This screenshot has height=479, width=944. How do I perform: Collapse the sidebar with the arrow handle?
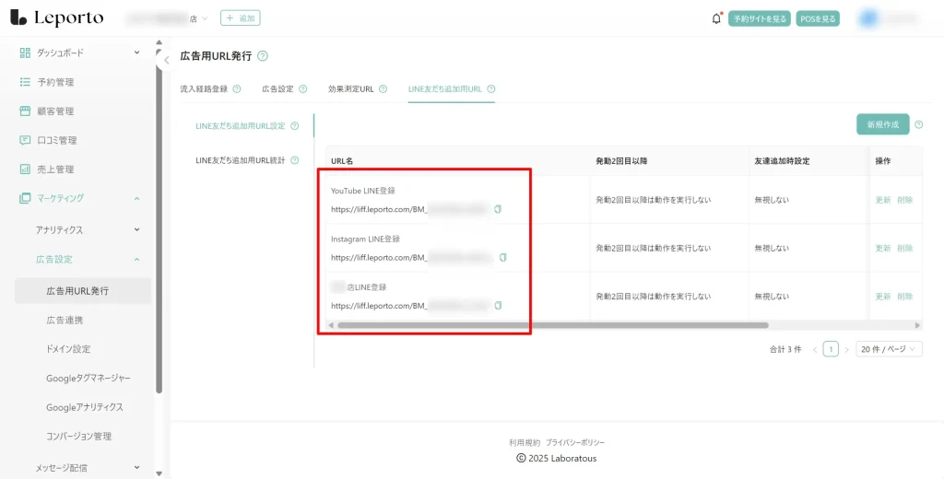pyautogui.click(x=167, y=60)
